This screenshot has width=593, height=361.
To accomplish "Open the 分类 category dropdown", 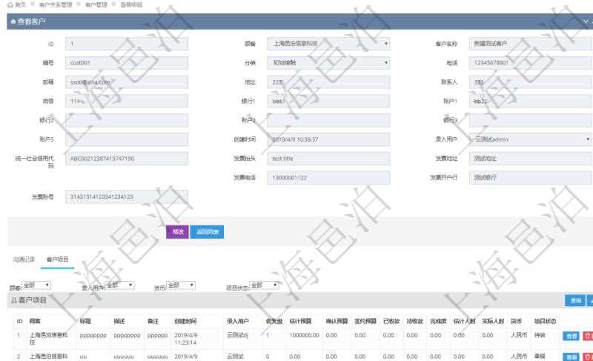I will (328, 63).
